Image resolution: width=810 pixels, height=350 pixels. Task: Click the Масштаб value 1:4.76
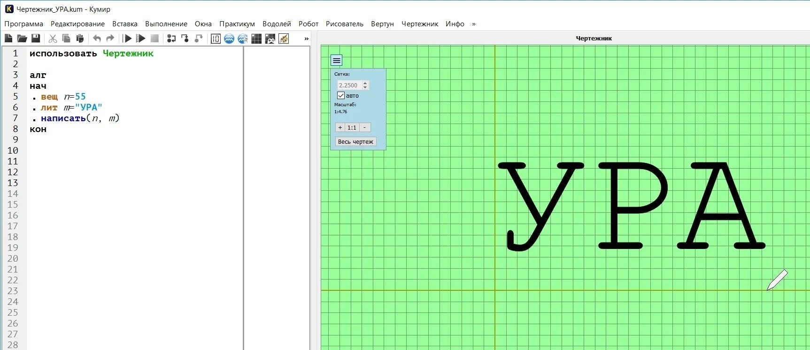pos(341,112)
